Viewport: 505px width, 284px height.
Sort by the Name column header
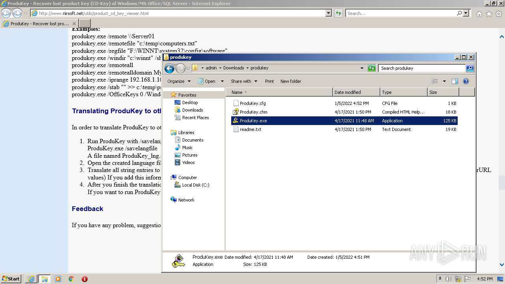click(279, 92)
